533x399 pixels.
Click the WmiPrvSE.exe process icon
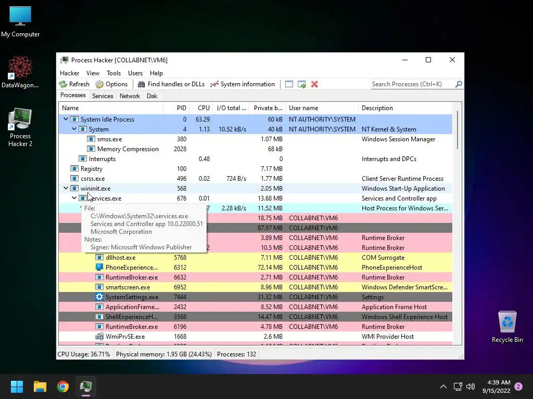point(99,336)
